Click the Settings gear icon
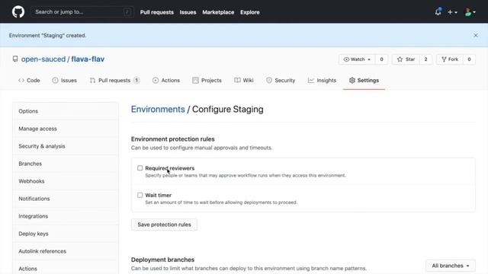This screenshot has height=274, width=488. point(352,80)
